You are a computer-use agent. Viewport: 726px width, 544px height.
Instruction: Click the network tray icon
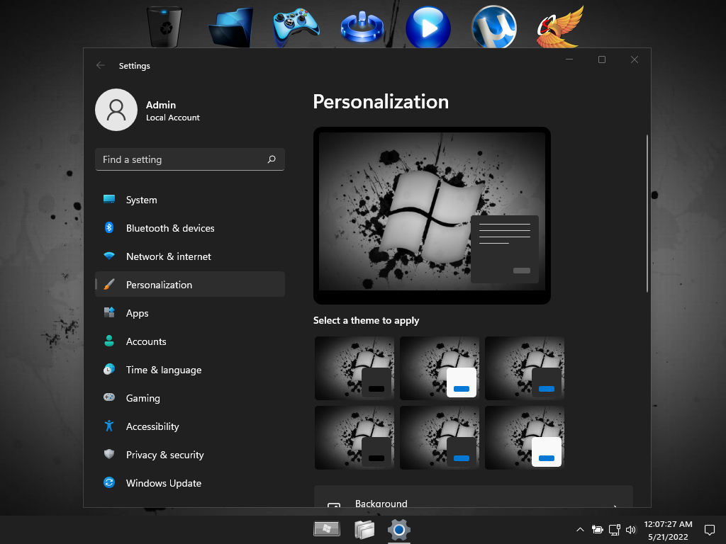[615, 530]
